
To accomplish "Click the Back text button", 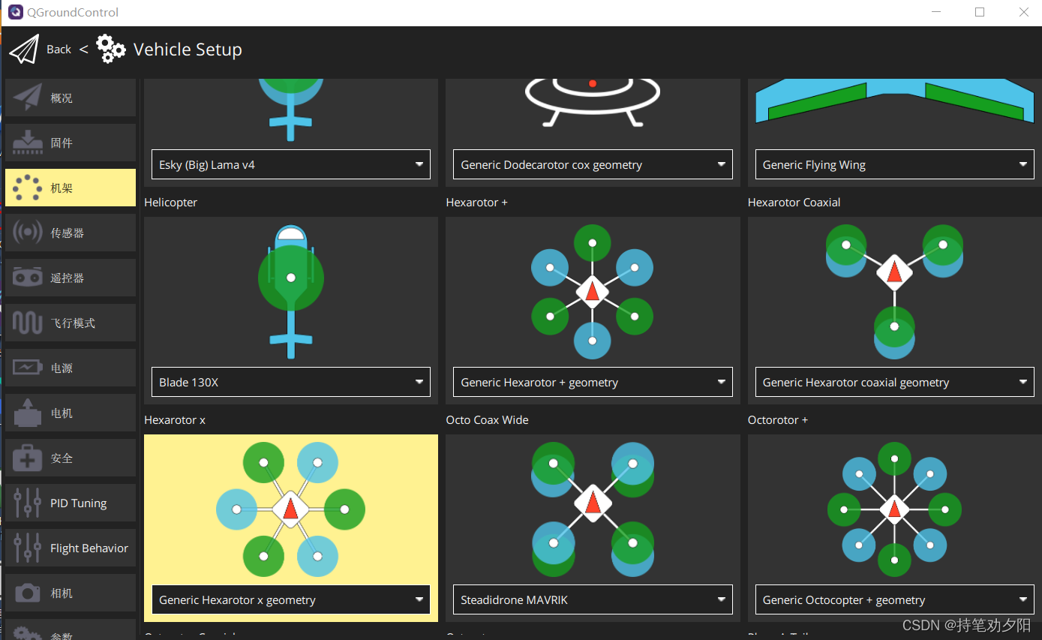I will tap(59, 50).
